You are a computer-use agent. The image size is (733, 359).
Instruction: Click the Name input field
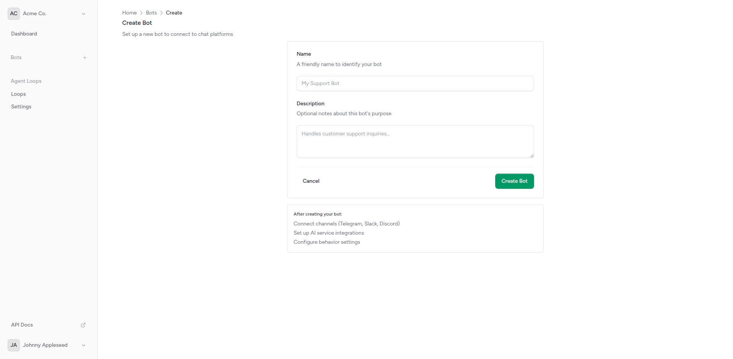(415, 83)
